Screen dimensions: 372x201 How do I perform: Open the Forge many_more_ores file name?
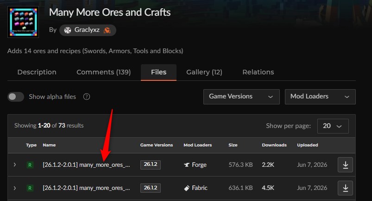[x=86, y=165]
